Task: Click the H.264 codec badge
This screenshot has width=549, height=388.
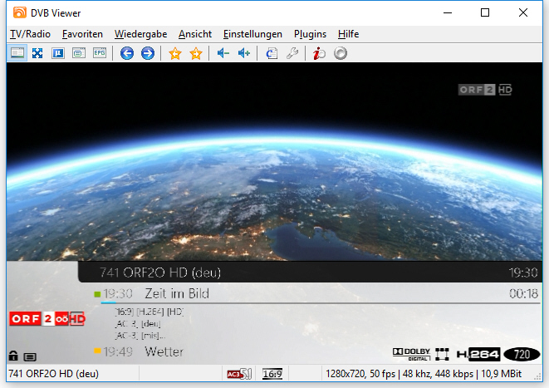Action: (478, 355)
